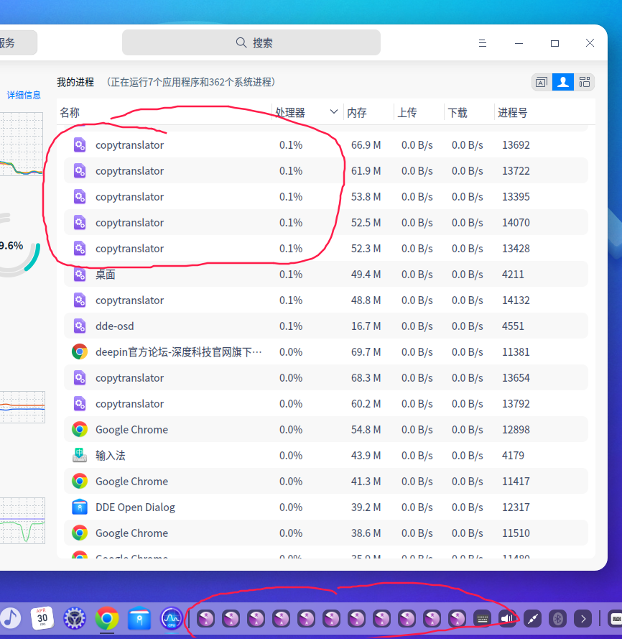The width and height of the screenshot is (622, 639).
Task: Click the 69.7 M memory value
Action: pos(366,352)
